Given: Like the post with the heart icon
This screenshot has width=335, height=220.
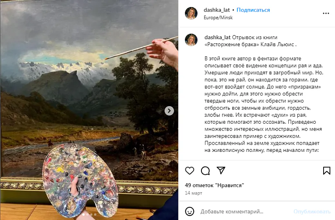Looking at the screenshot, I should coord(190,171).
